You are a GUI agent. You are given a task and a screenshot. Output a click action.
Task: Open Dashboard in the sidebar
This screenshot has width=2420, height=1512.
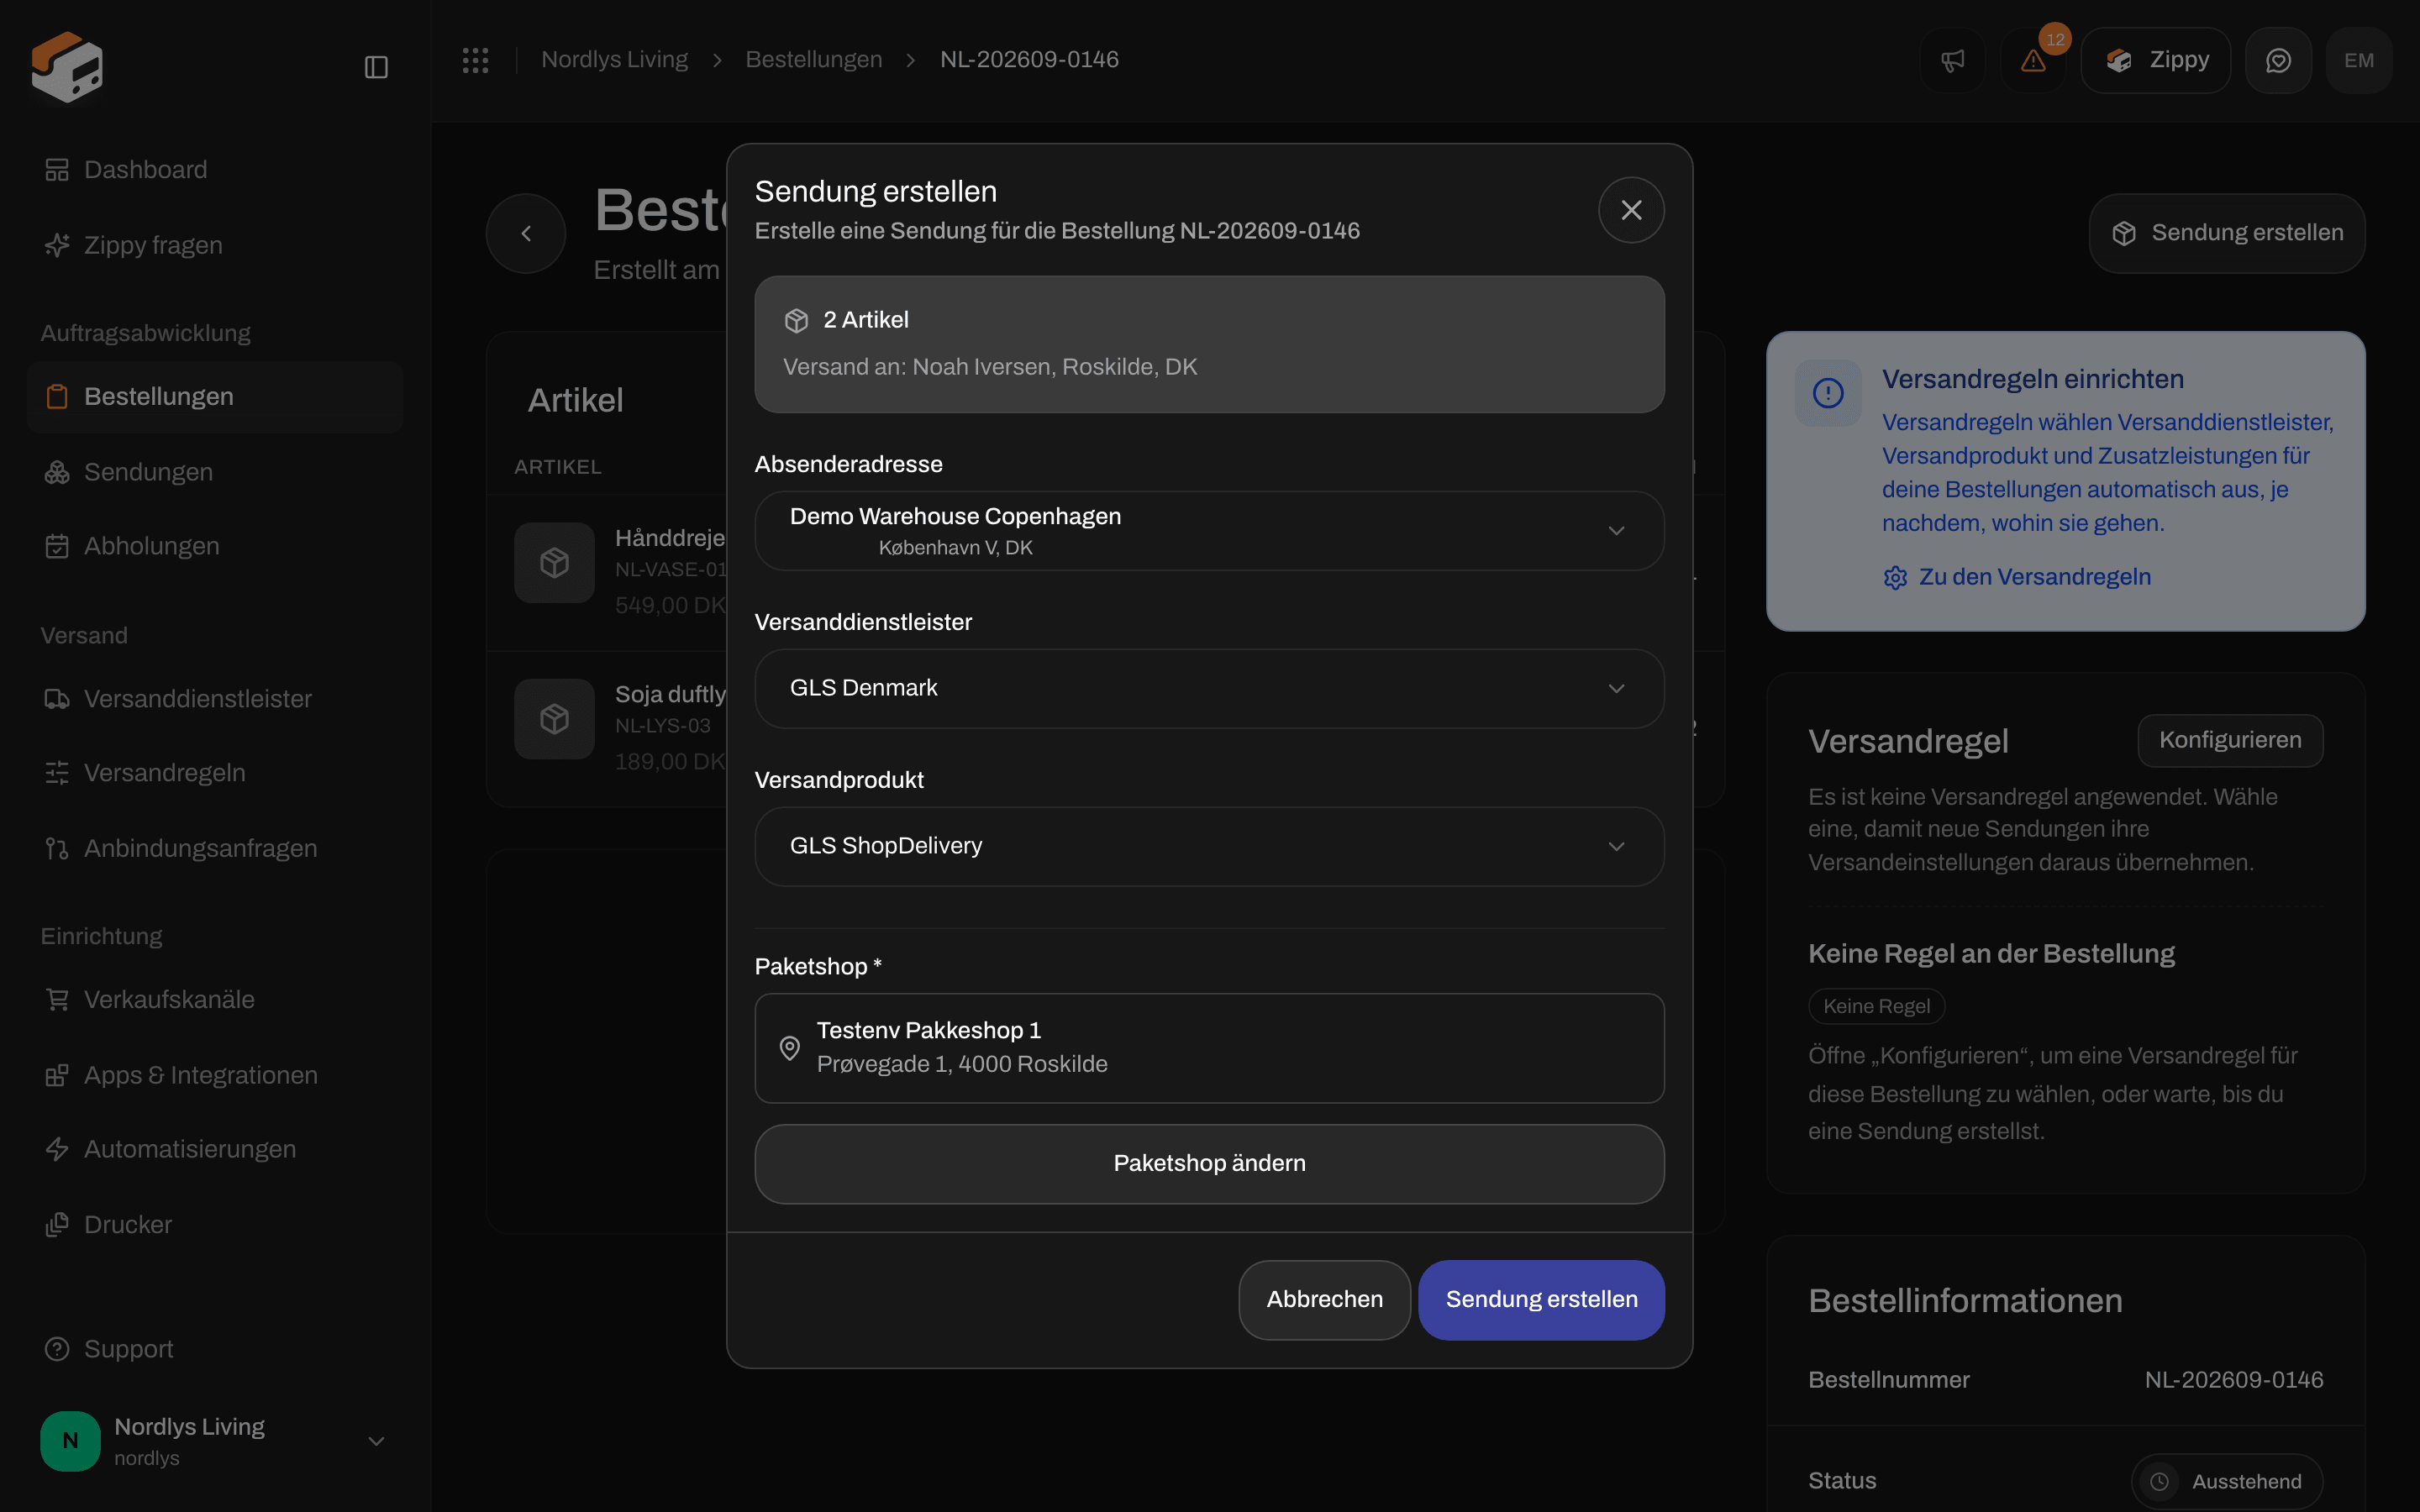tap(215, 170)
